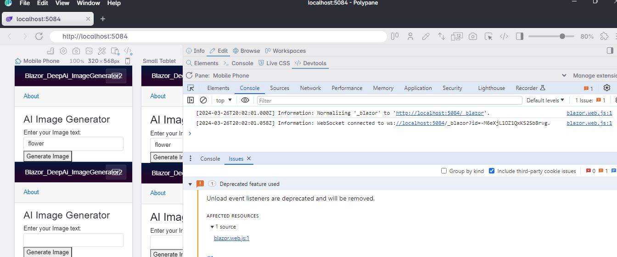Enable the Group by kind checkbox
Image resolution: width=617 pixels, height=257 pixels.
click(444, 171)
